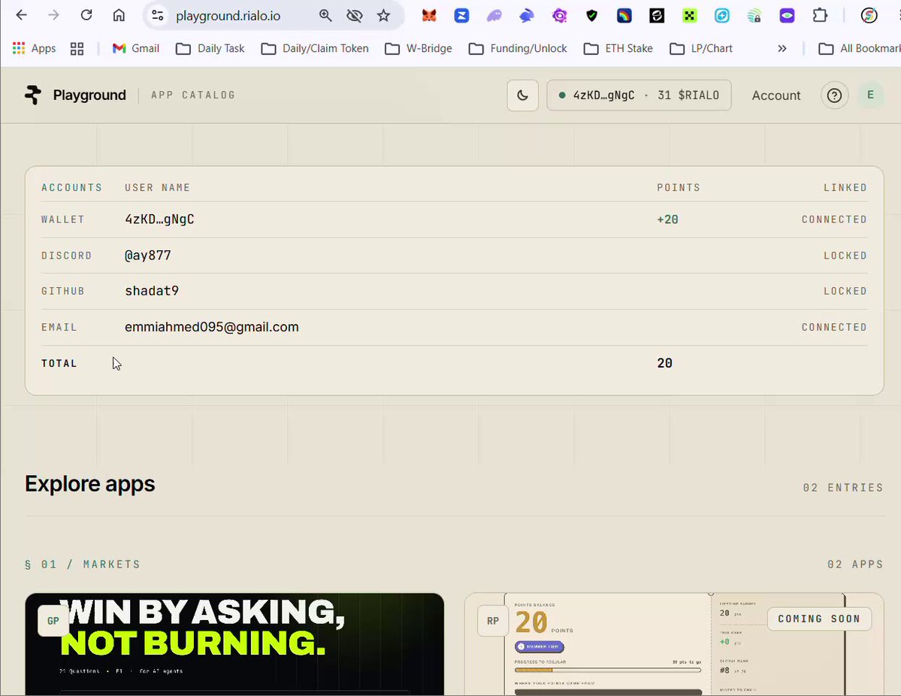Open the Phantom purple ghost extension
Viewport: 901px width, 696px height.
click(494, 16)
